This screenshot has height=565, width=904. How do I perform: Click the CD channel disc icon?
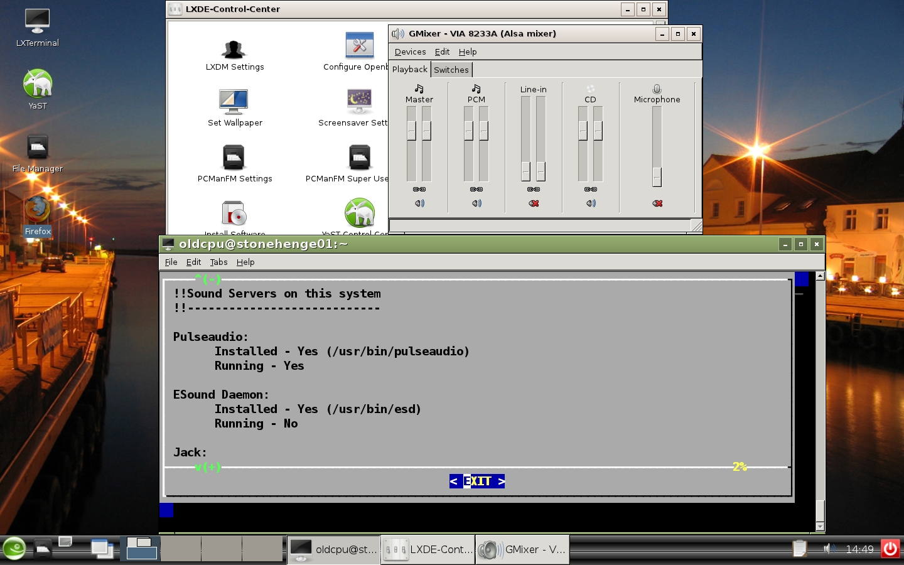coord(590,89)
